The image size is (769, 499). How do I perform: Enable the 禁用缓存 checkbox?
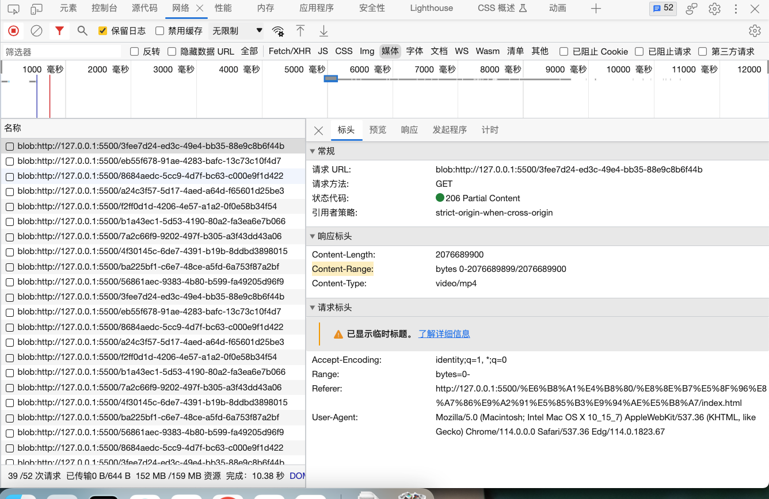tap(160, 31)
